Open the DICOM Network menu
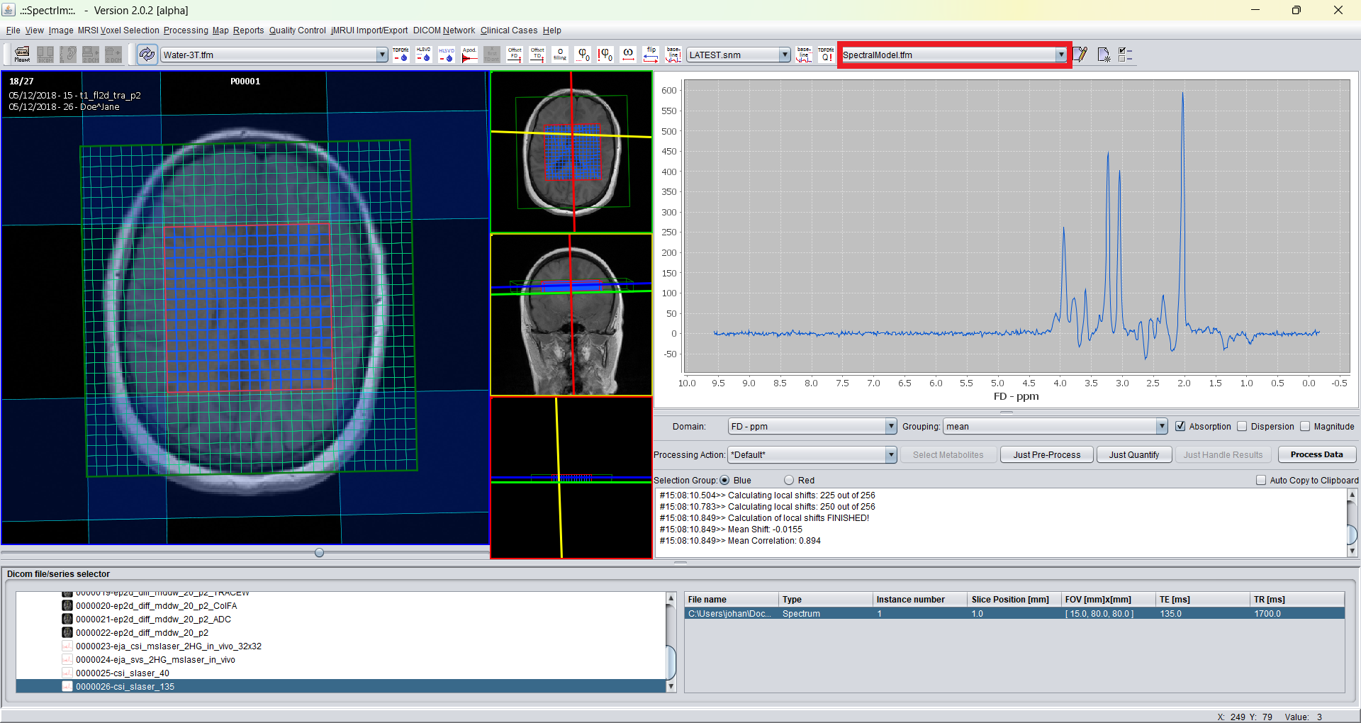This screenshot has width=1361, height=723. [x=444, y=30]
